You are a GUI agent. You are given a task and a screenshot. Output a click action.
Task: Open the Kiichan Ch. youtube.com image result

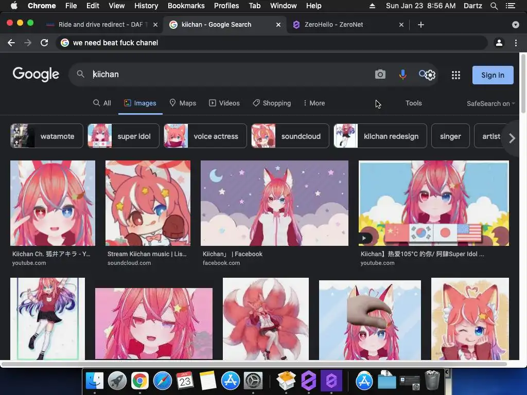coord(53,203)
